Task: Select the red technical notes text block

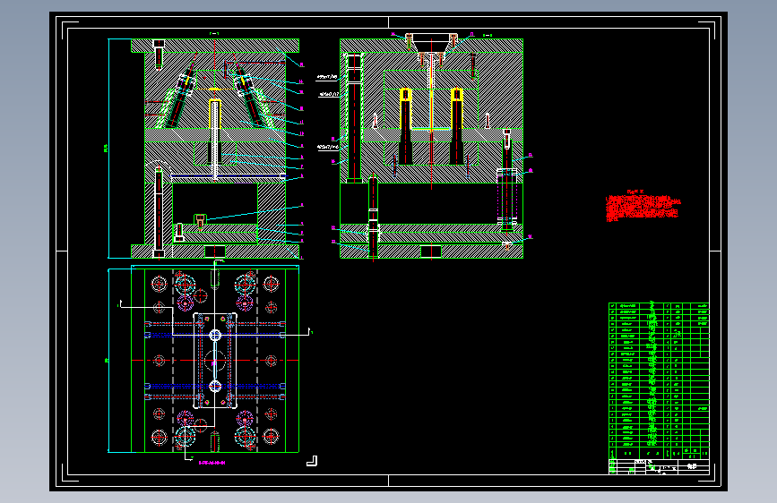Action: [643, 206]
